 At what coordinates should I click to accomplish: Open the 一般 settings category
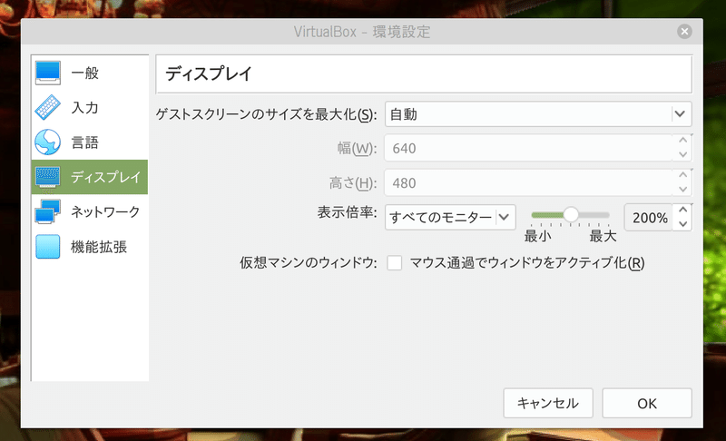point(90,73)
